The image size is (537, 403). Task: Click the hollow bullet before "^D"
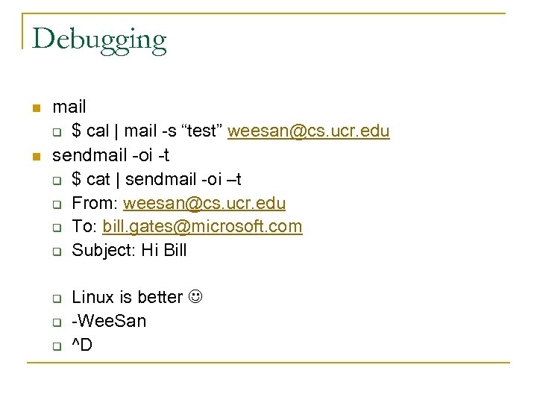(x=56, y=347)
